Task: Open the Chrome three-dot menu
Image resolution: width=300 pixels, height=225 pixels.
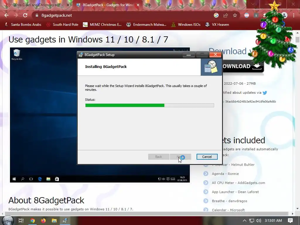Action: (x=294, y=15)
